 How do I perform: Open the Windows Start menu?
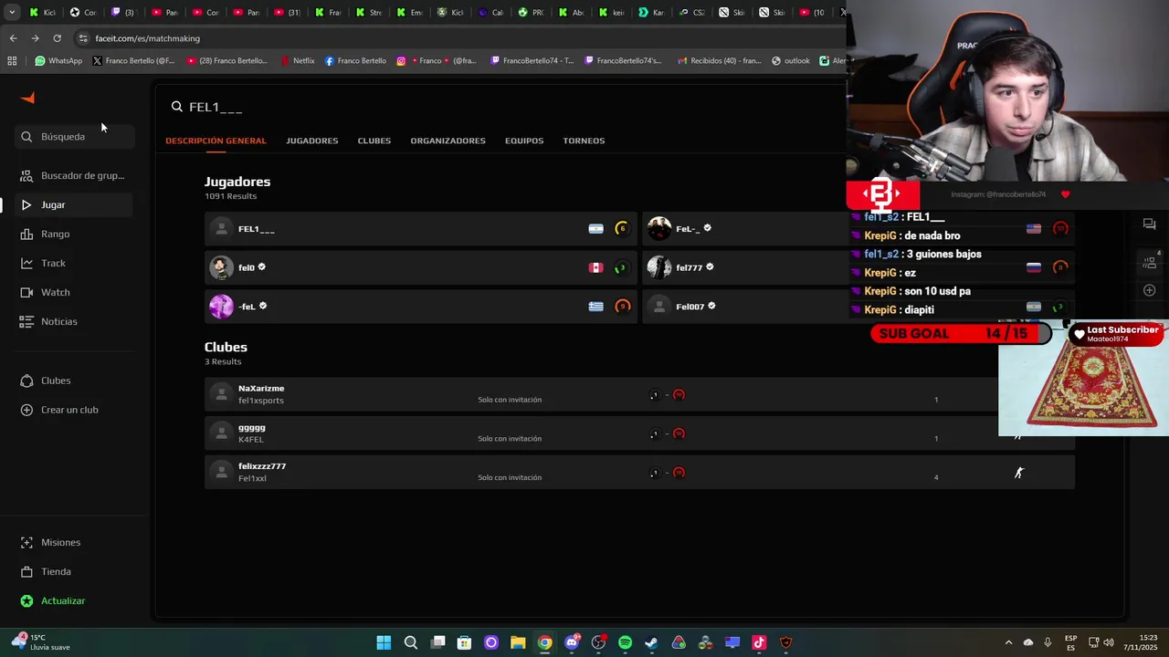(x=384, y=642)
